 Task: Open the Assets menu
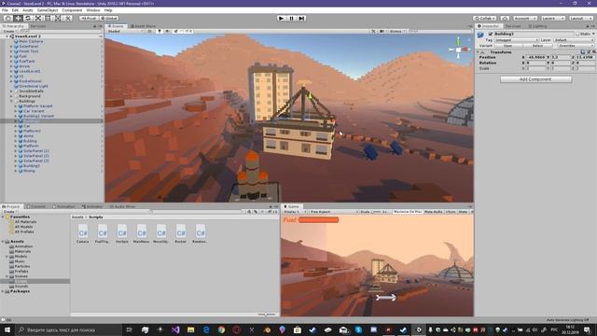(27, 10)
